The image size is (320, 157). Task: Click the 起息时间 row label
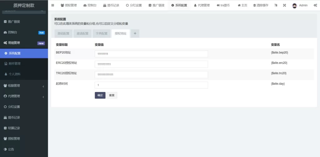(x=62, y=84)
